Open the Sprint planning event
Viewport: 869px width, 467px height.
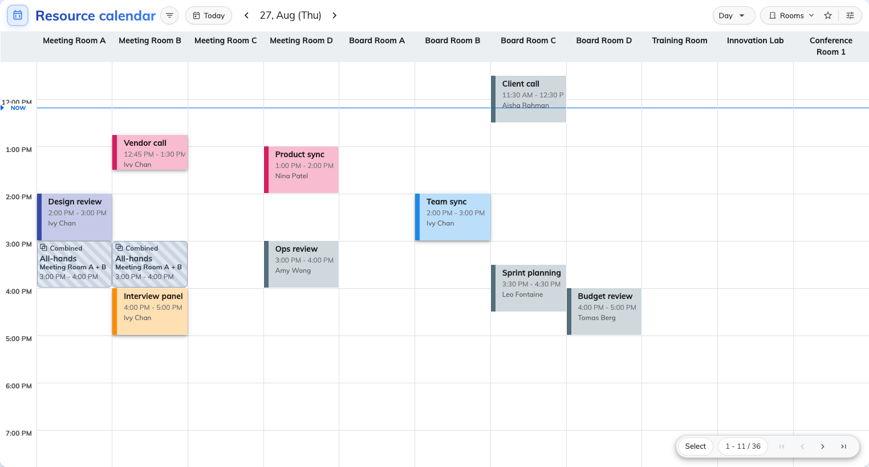529,288
